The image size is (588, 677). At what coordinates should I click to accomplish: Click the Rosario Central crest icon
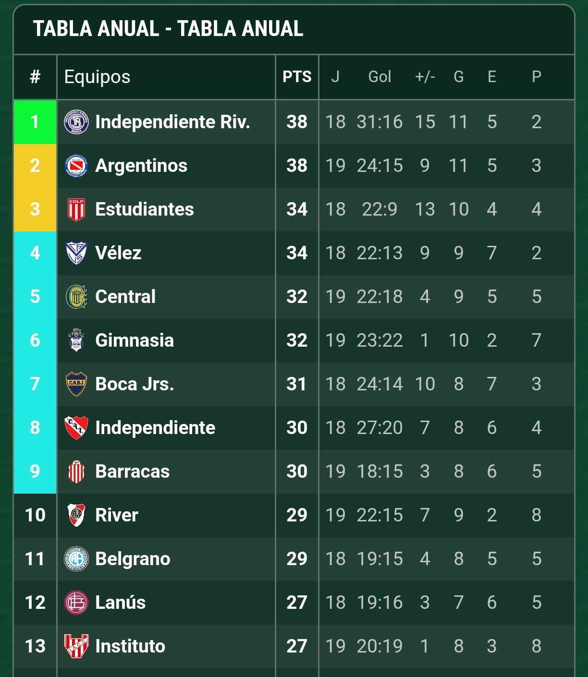(76, 297)
